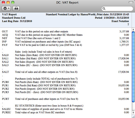This screenshot has height=118, width=135.
Task: Click the NET row code
Action: point(4,38)
